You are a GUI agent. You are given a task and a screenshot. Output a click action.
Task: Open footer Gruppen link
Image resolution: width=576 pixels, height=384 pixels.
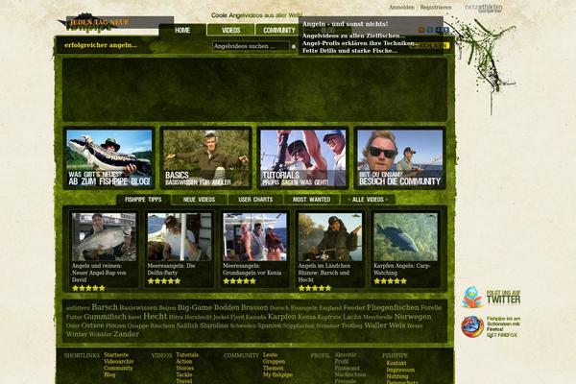[x=274, y=362]
